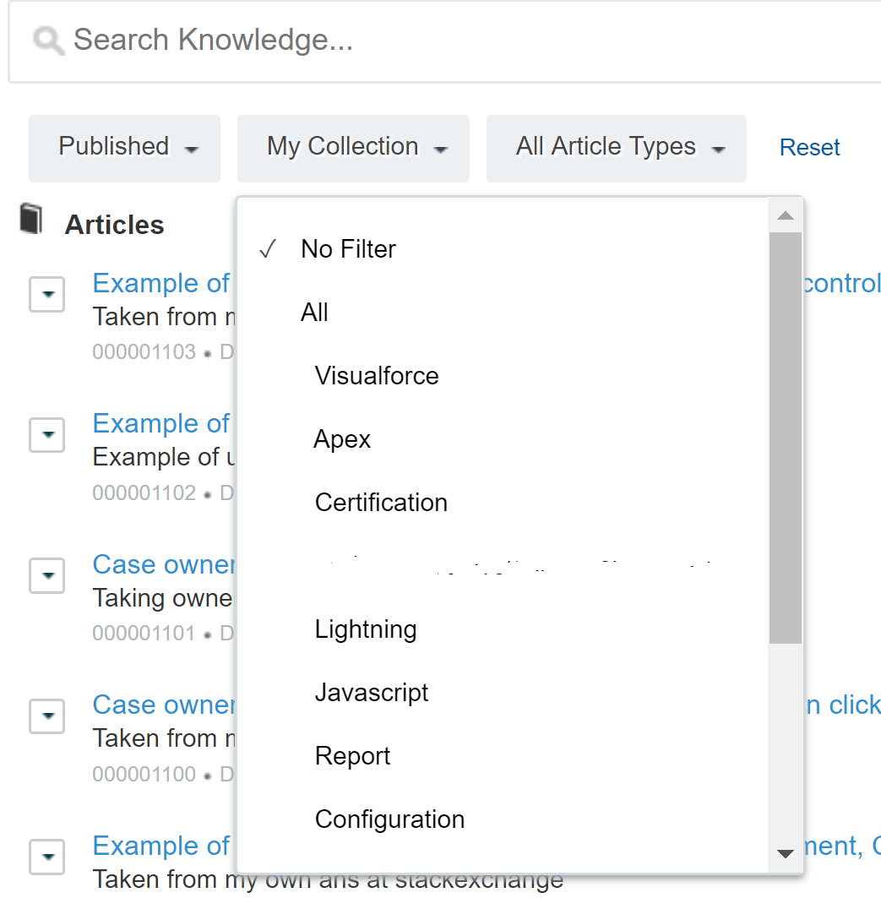881x898 pixels.
Task: Open actions menu for article 000001101
Action: tap(46, 575)
